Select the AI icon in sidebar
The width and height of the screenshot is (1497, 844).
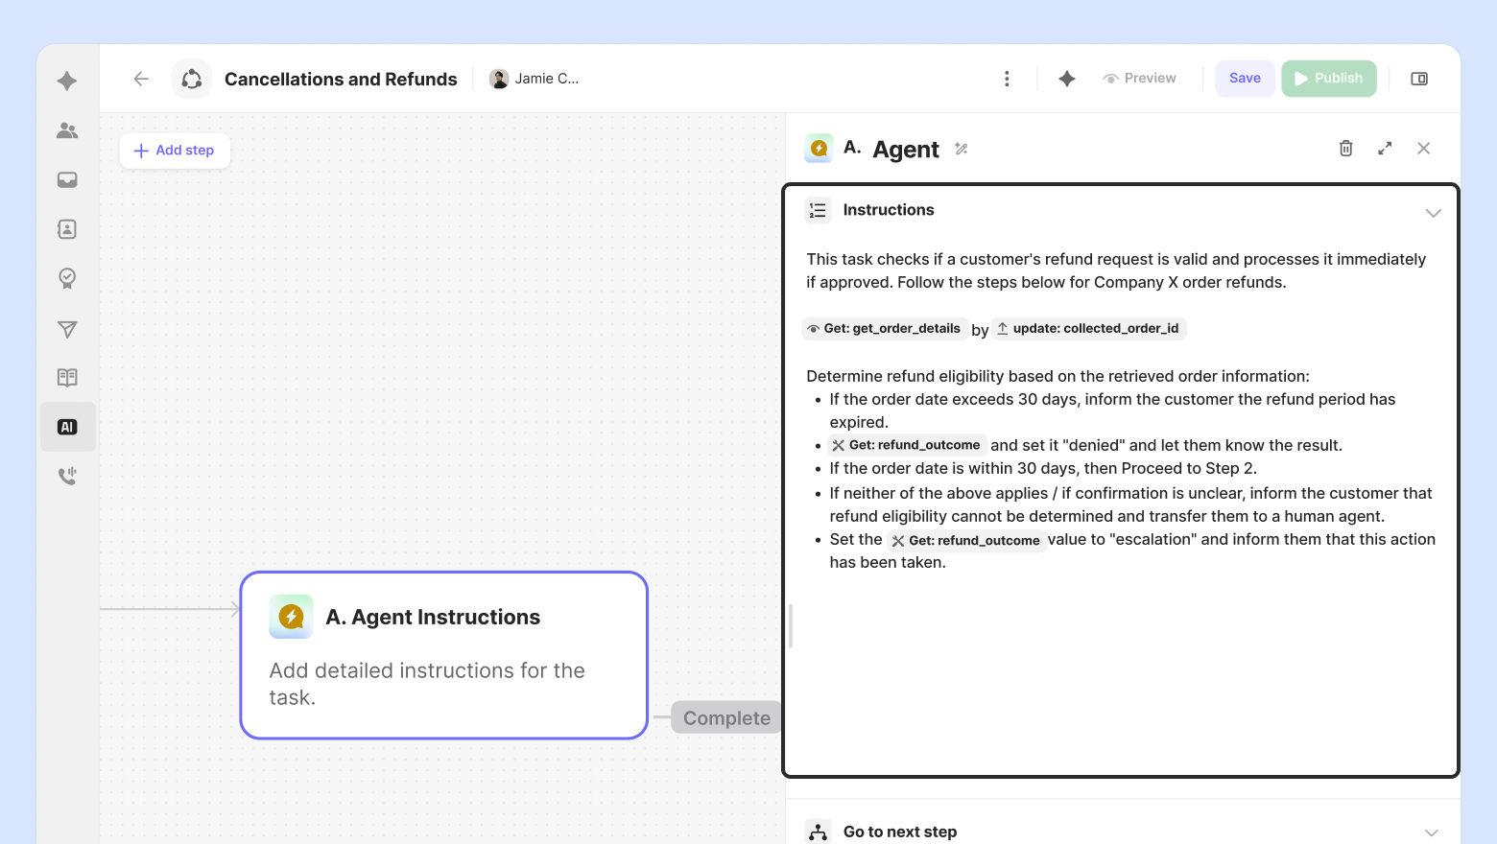click(x=67, y=427)
